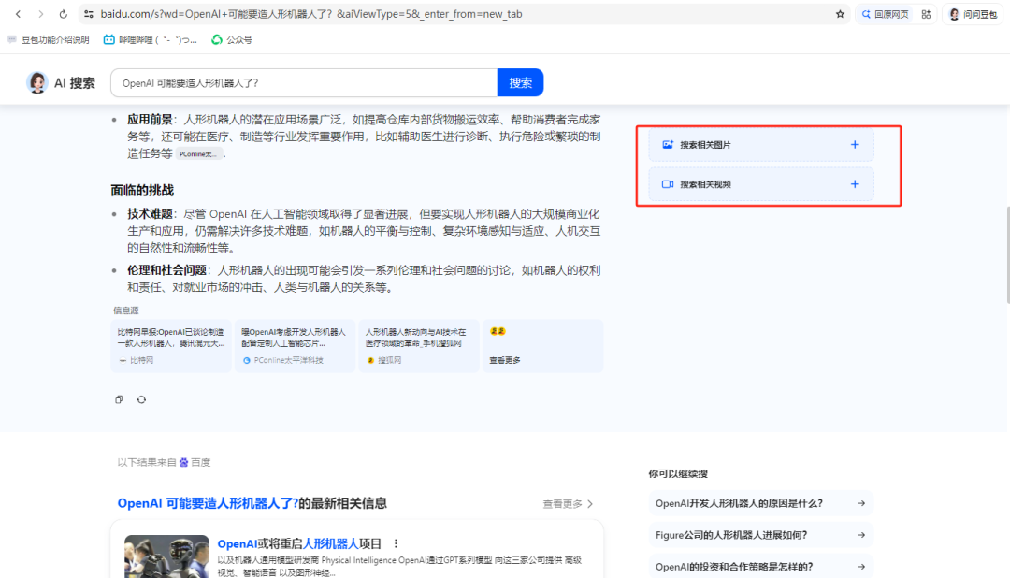Viewport: 1010px width, 578px height.
Task: Click the blue 搜索 button
Action: [521, 82]
